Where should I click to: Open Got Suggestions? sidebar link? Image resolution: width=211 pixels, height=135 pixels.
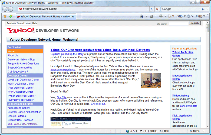point(18,72)
